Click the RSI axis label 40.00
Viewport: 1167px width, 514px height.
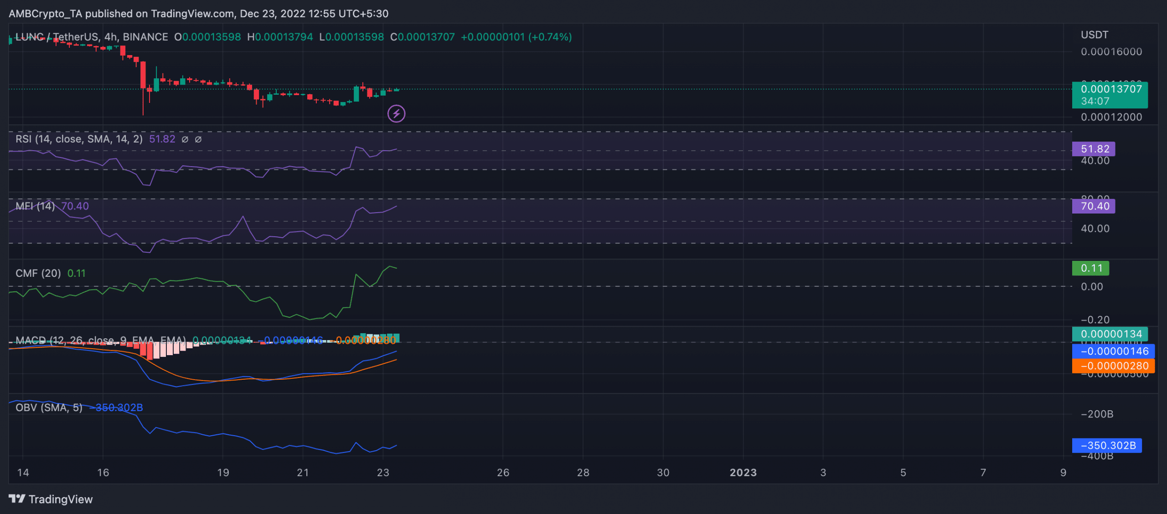pos(1095,161)
